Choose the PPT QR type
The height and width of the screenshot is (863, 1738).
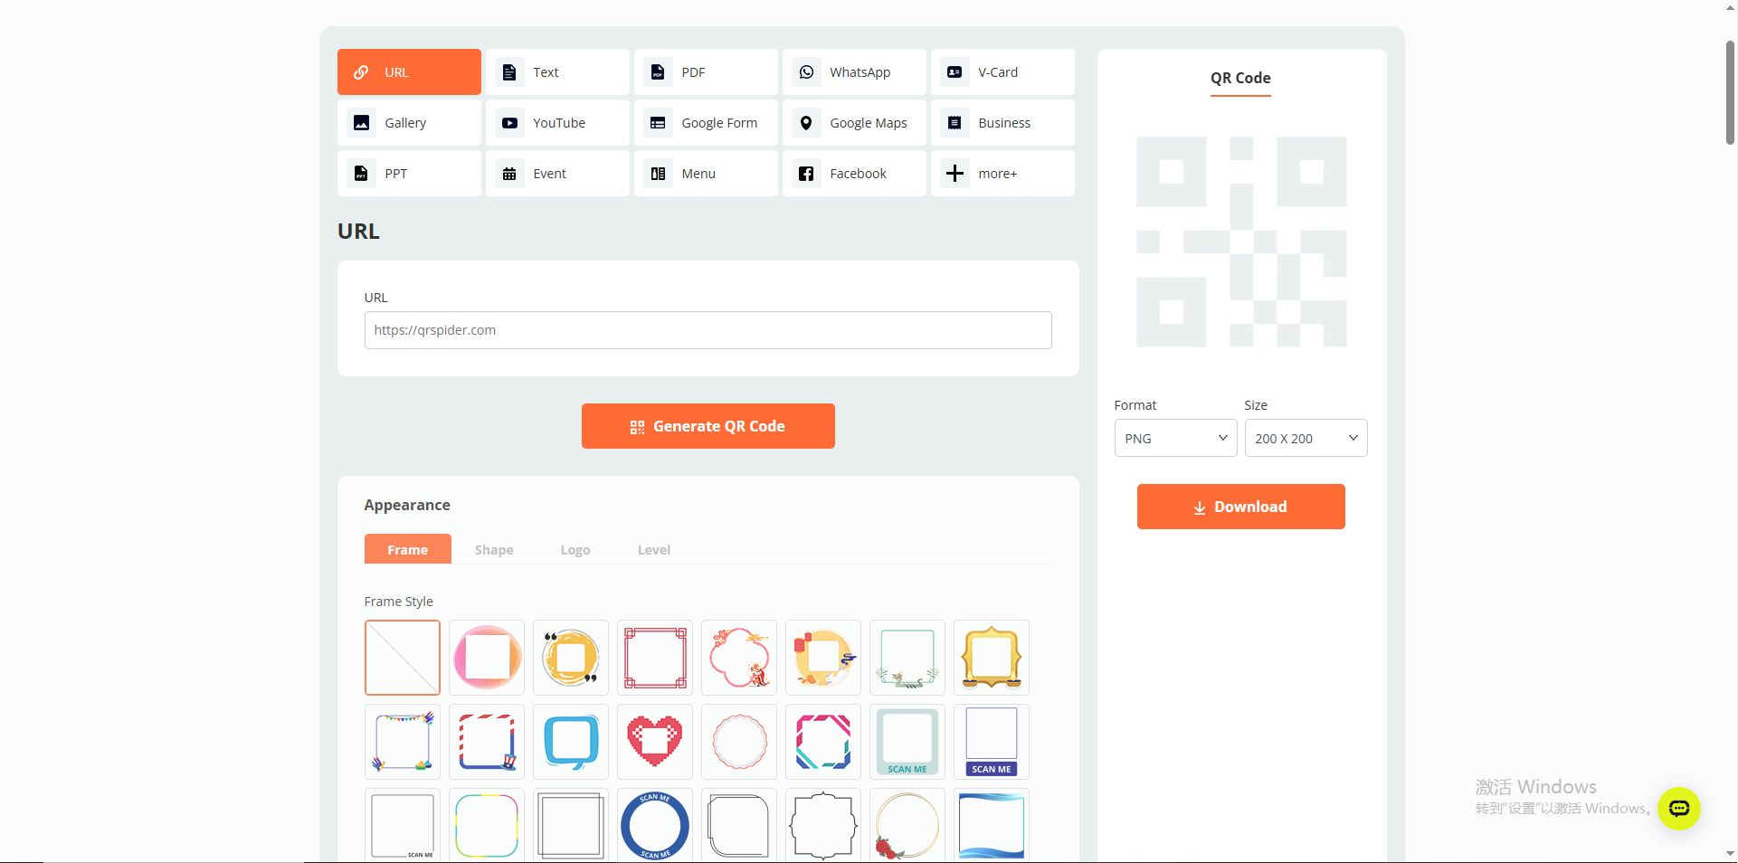[x=409, y=173]
